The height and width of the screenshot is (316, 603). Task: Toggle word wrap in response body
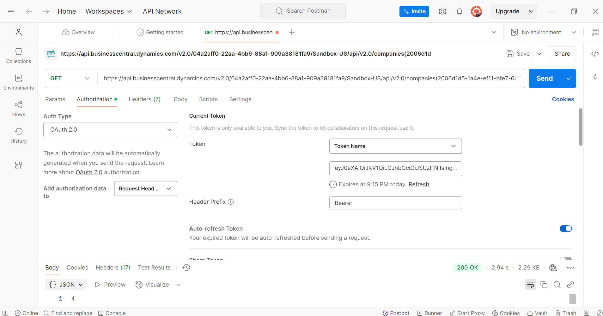[531, 285]
